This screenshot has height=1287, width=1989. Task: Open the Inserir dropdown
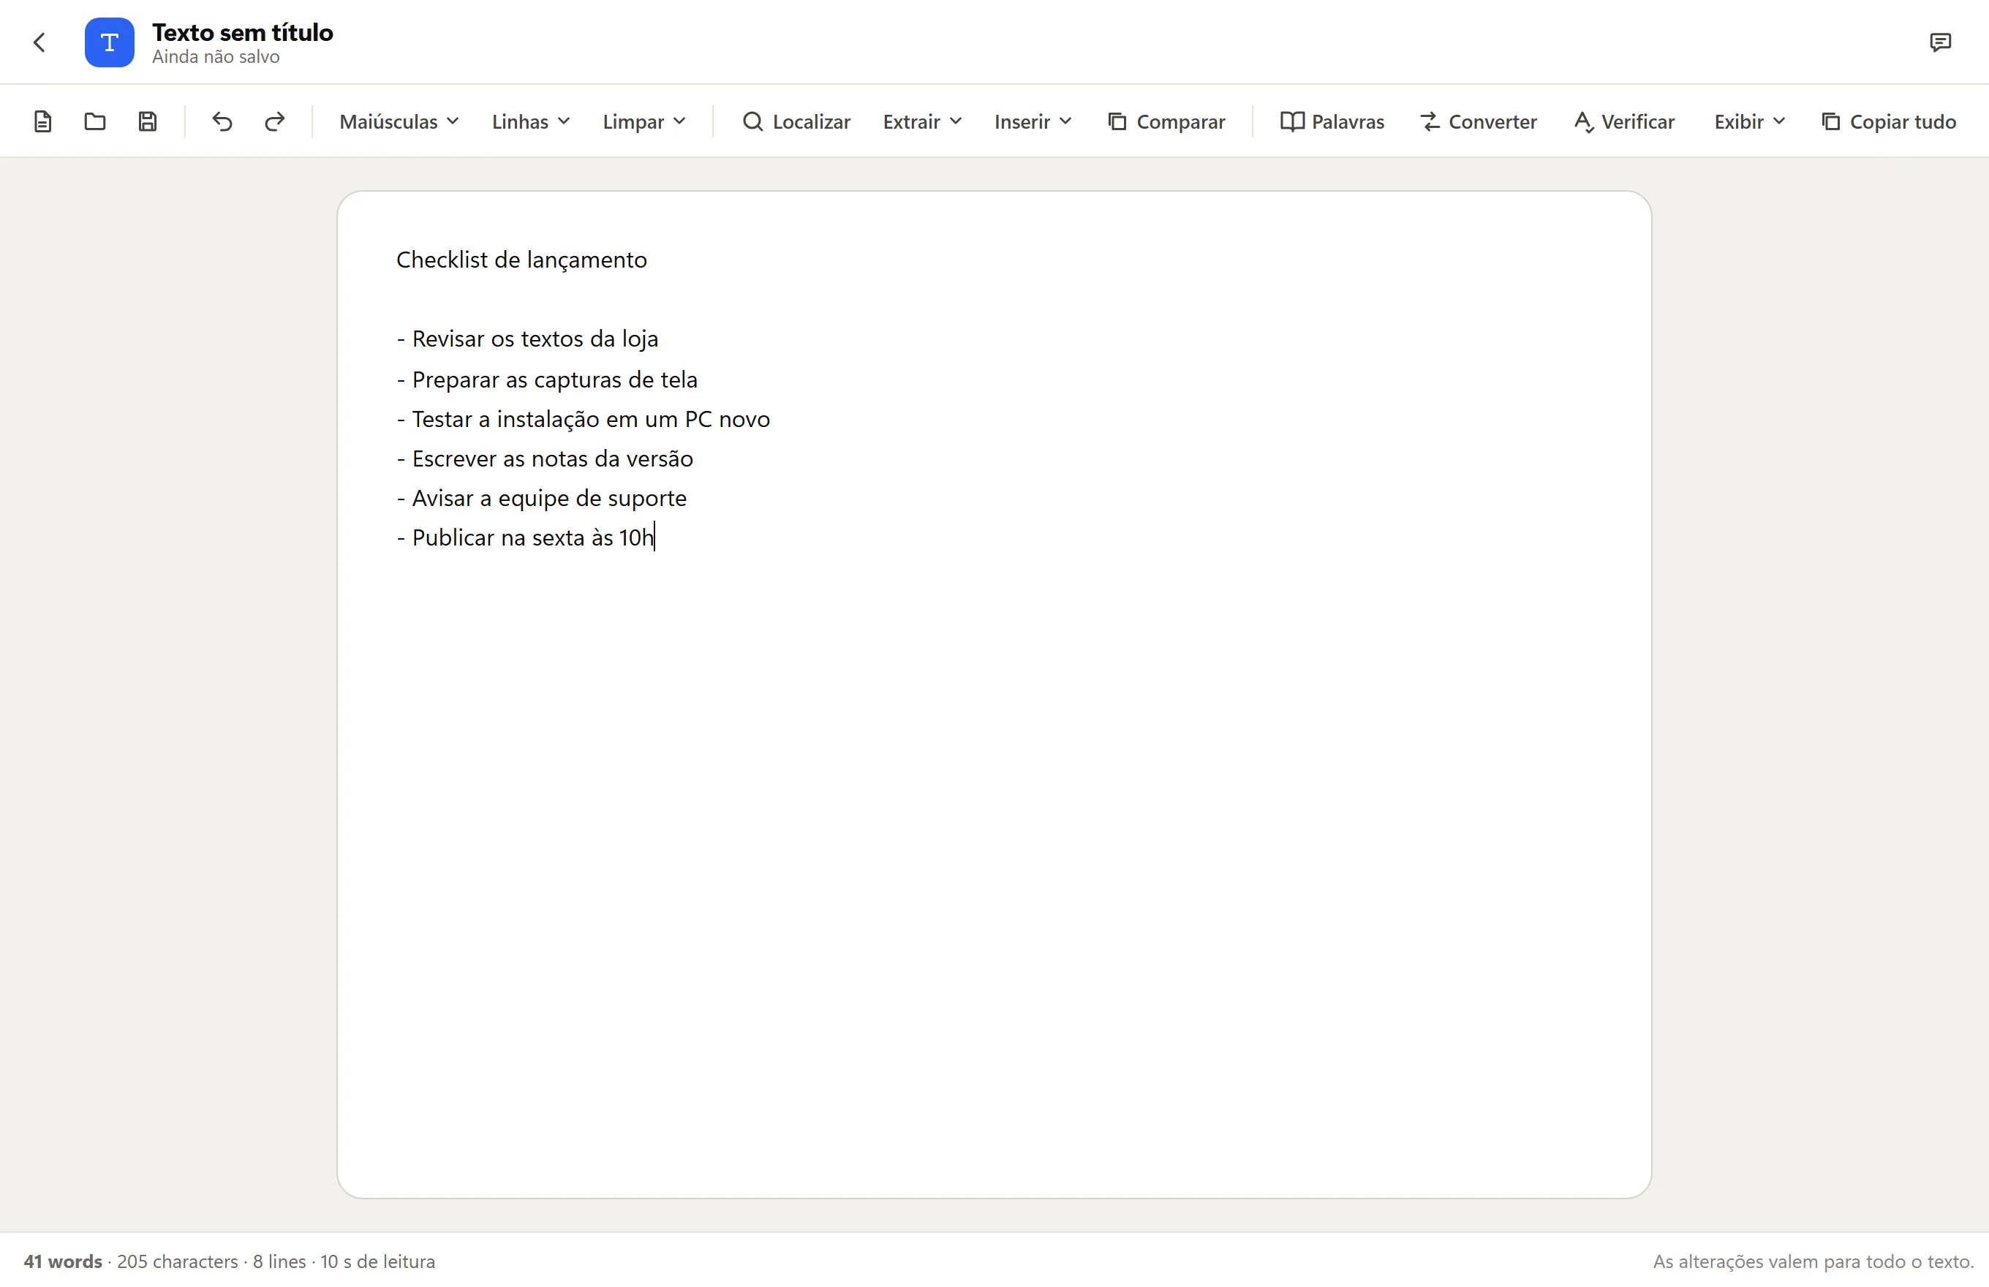(1032, 121)
